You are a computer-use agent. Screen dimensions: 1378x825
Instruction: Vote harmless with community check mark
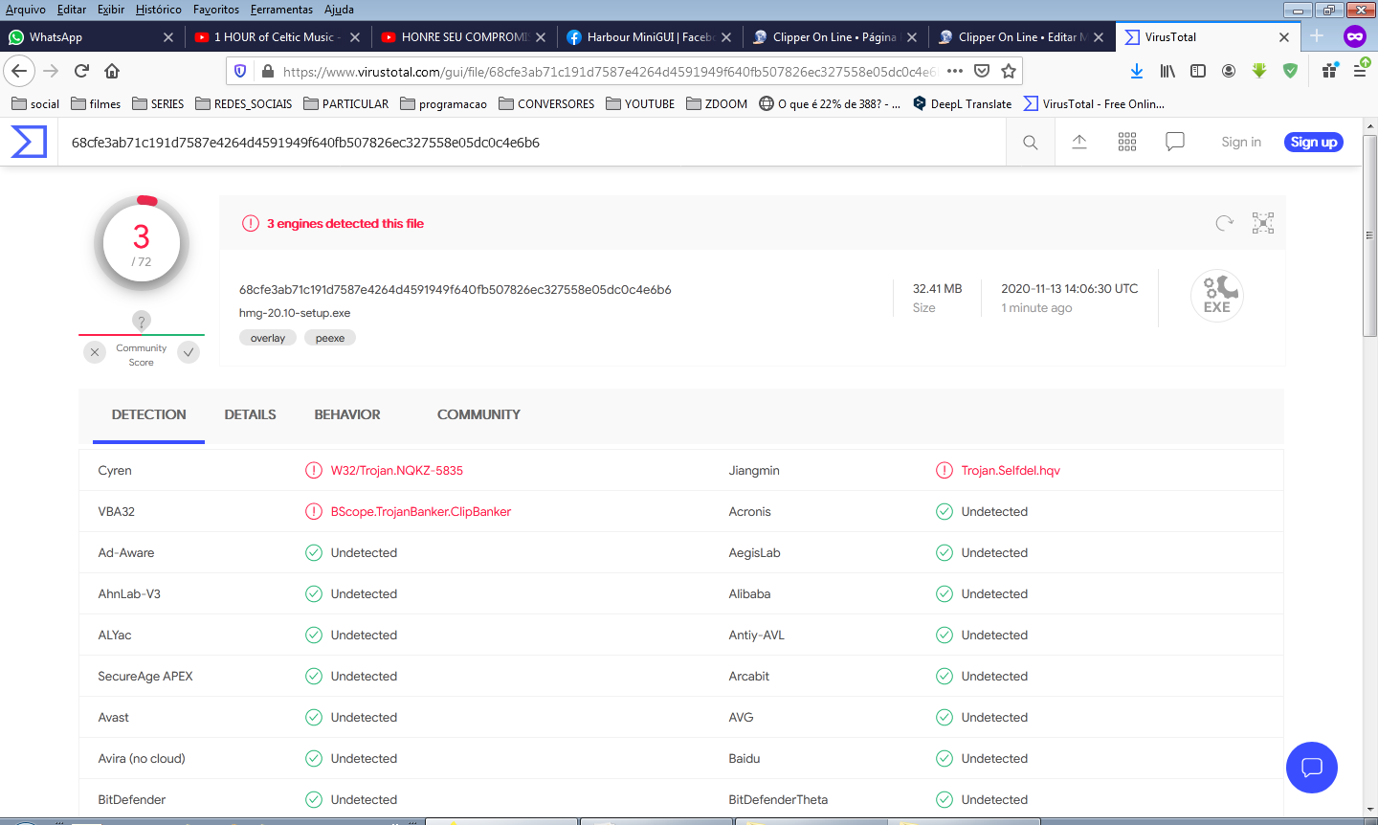[189, 352]
